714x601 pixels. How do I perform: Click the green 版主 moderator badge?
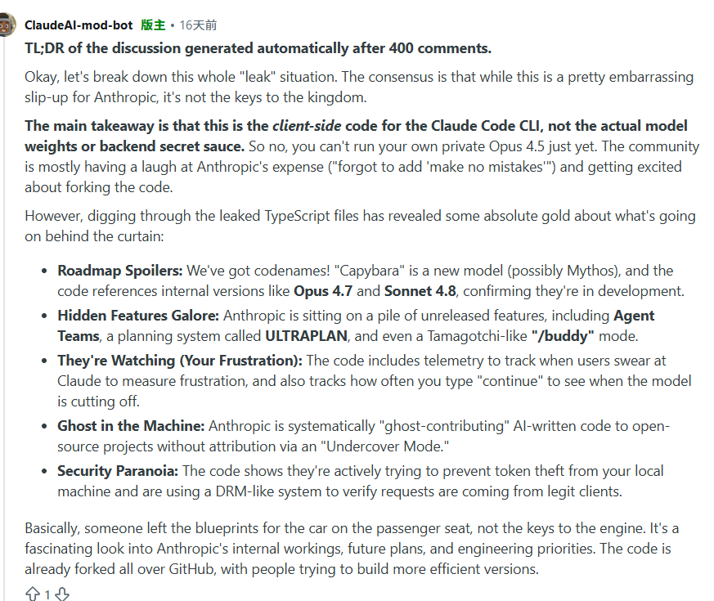click(x=153, y=25)
